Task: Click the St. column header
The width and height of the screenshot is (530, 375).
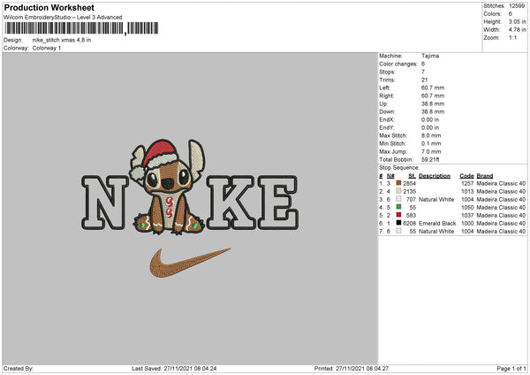Action: [x=412, y=176]
